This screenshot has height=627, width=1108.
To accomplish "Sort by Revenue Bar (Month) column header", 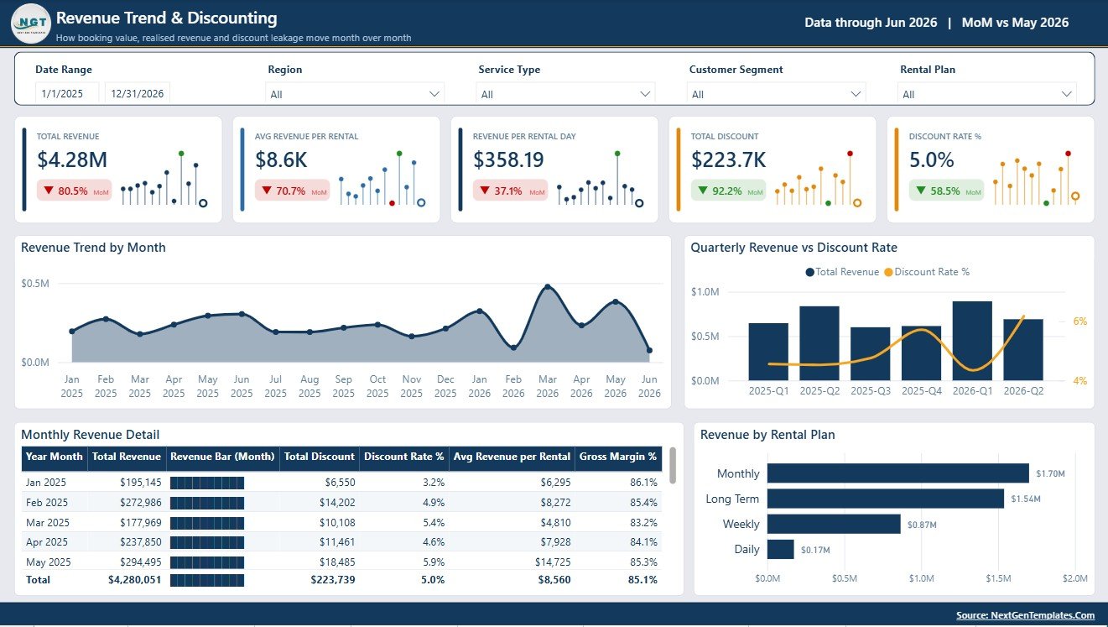I will [x=222, y=457].
